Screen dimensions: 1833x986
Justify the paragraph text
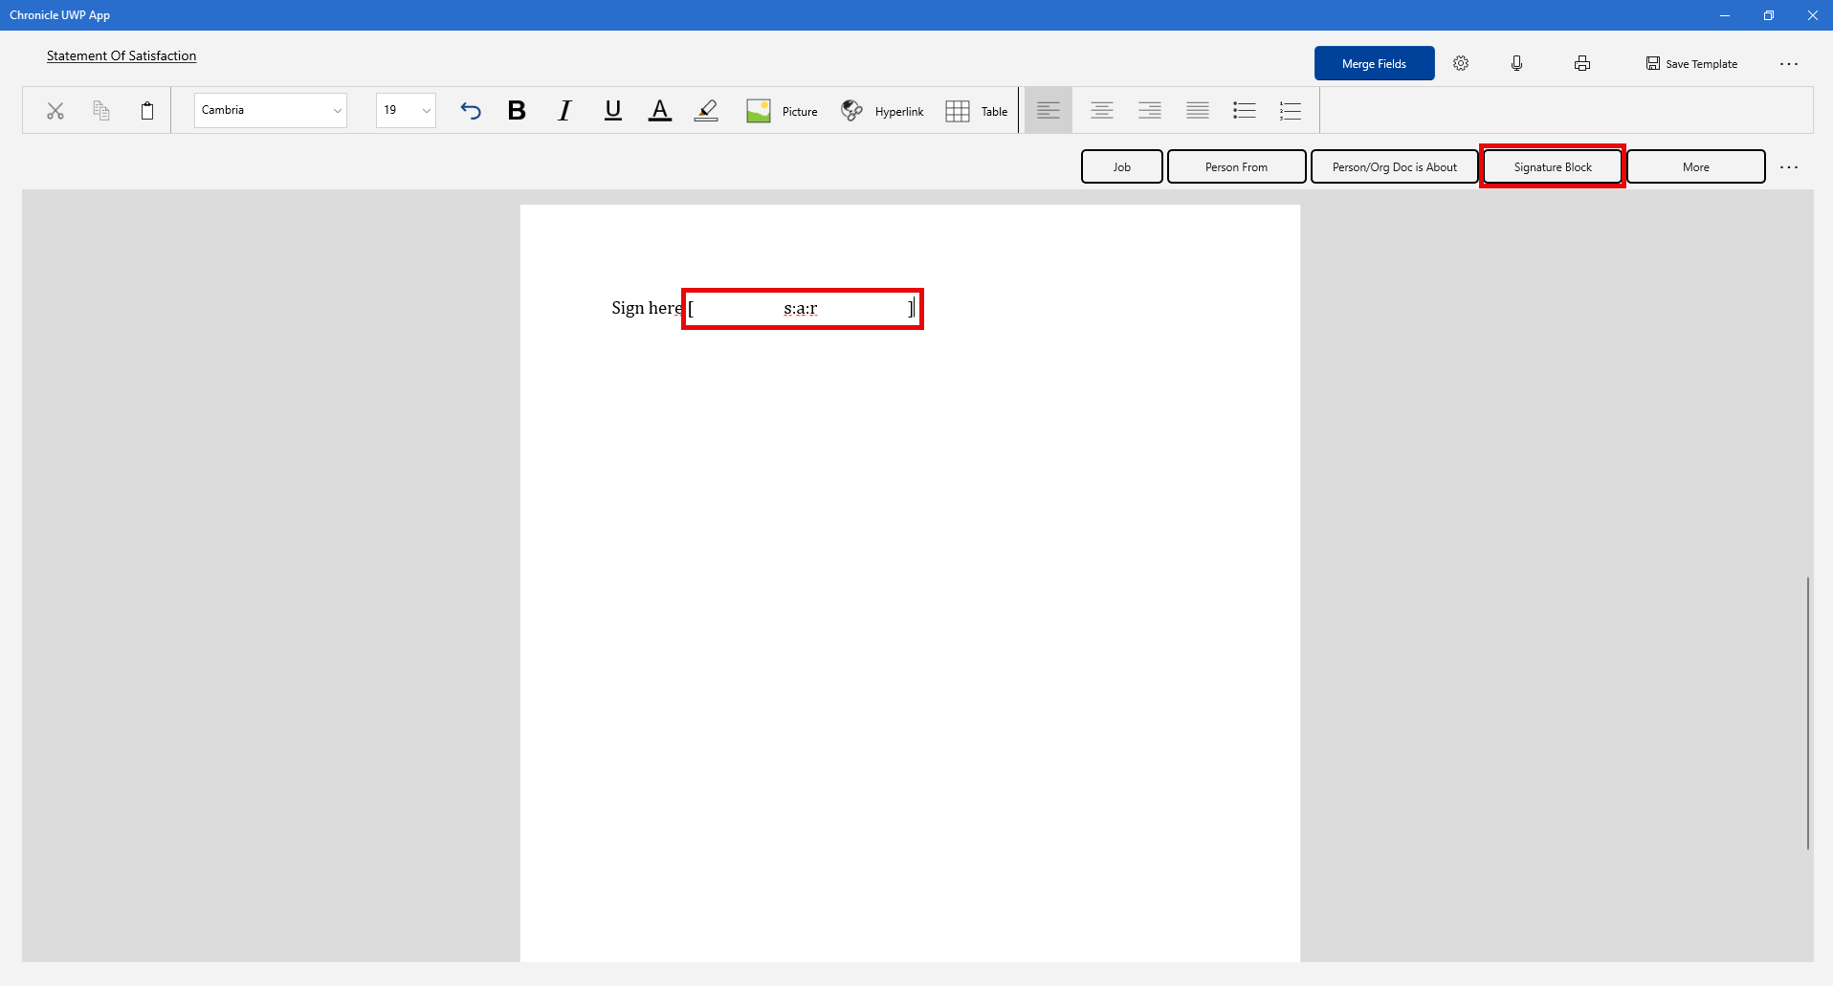[1198, 111]
